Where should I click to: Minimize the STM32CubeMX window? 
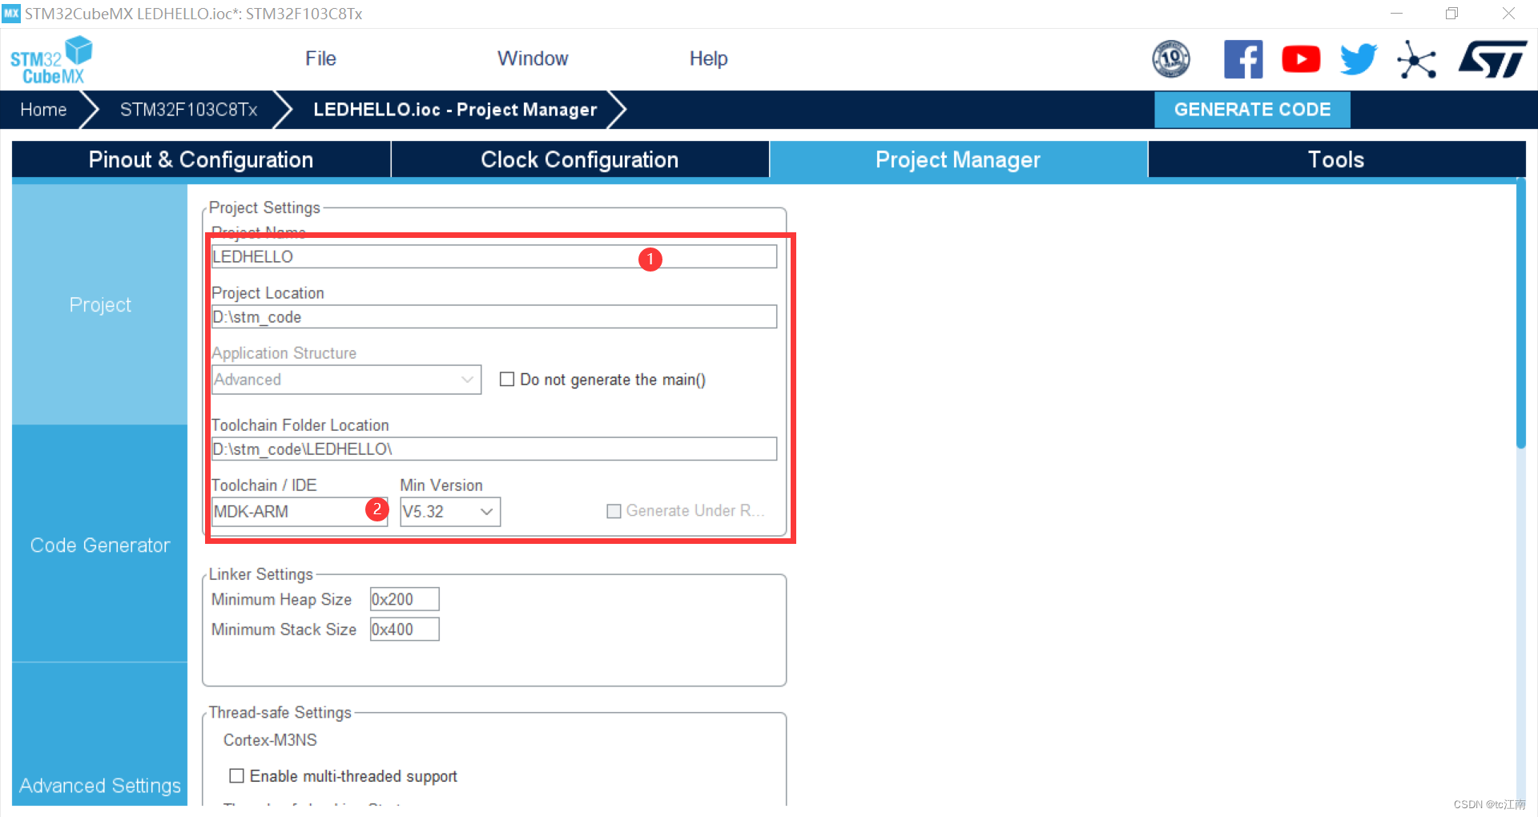[1396, 14]
